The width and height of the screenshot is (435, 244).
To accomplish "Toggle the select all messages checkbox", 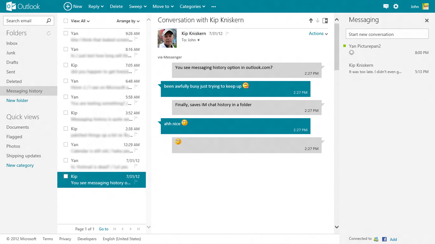I will (x=66, y=21).
